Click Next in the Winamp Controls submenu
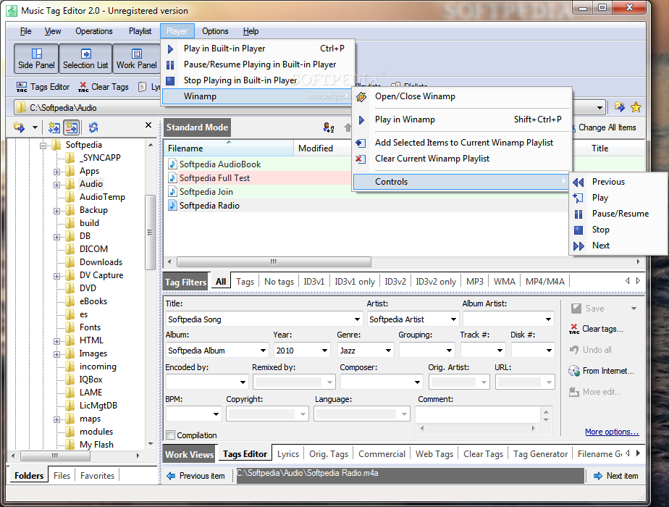Screen dimensions: 669x507 pos(618,246)
